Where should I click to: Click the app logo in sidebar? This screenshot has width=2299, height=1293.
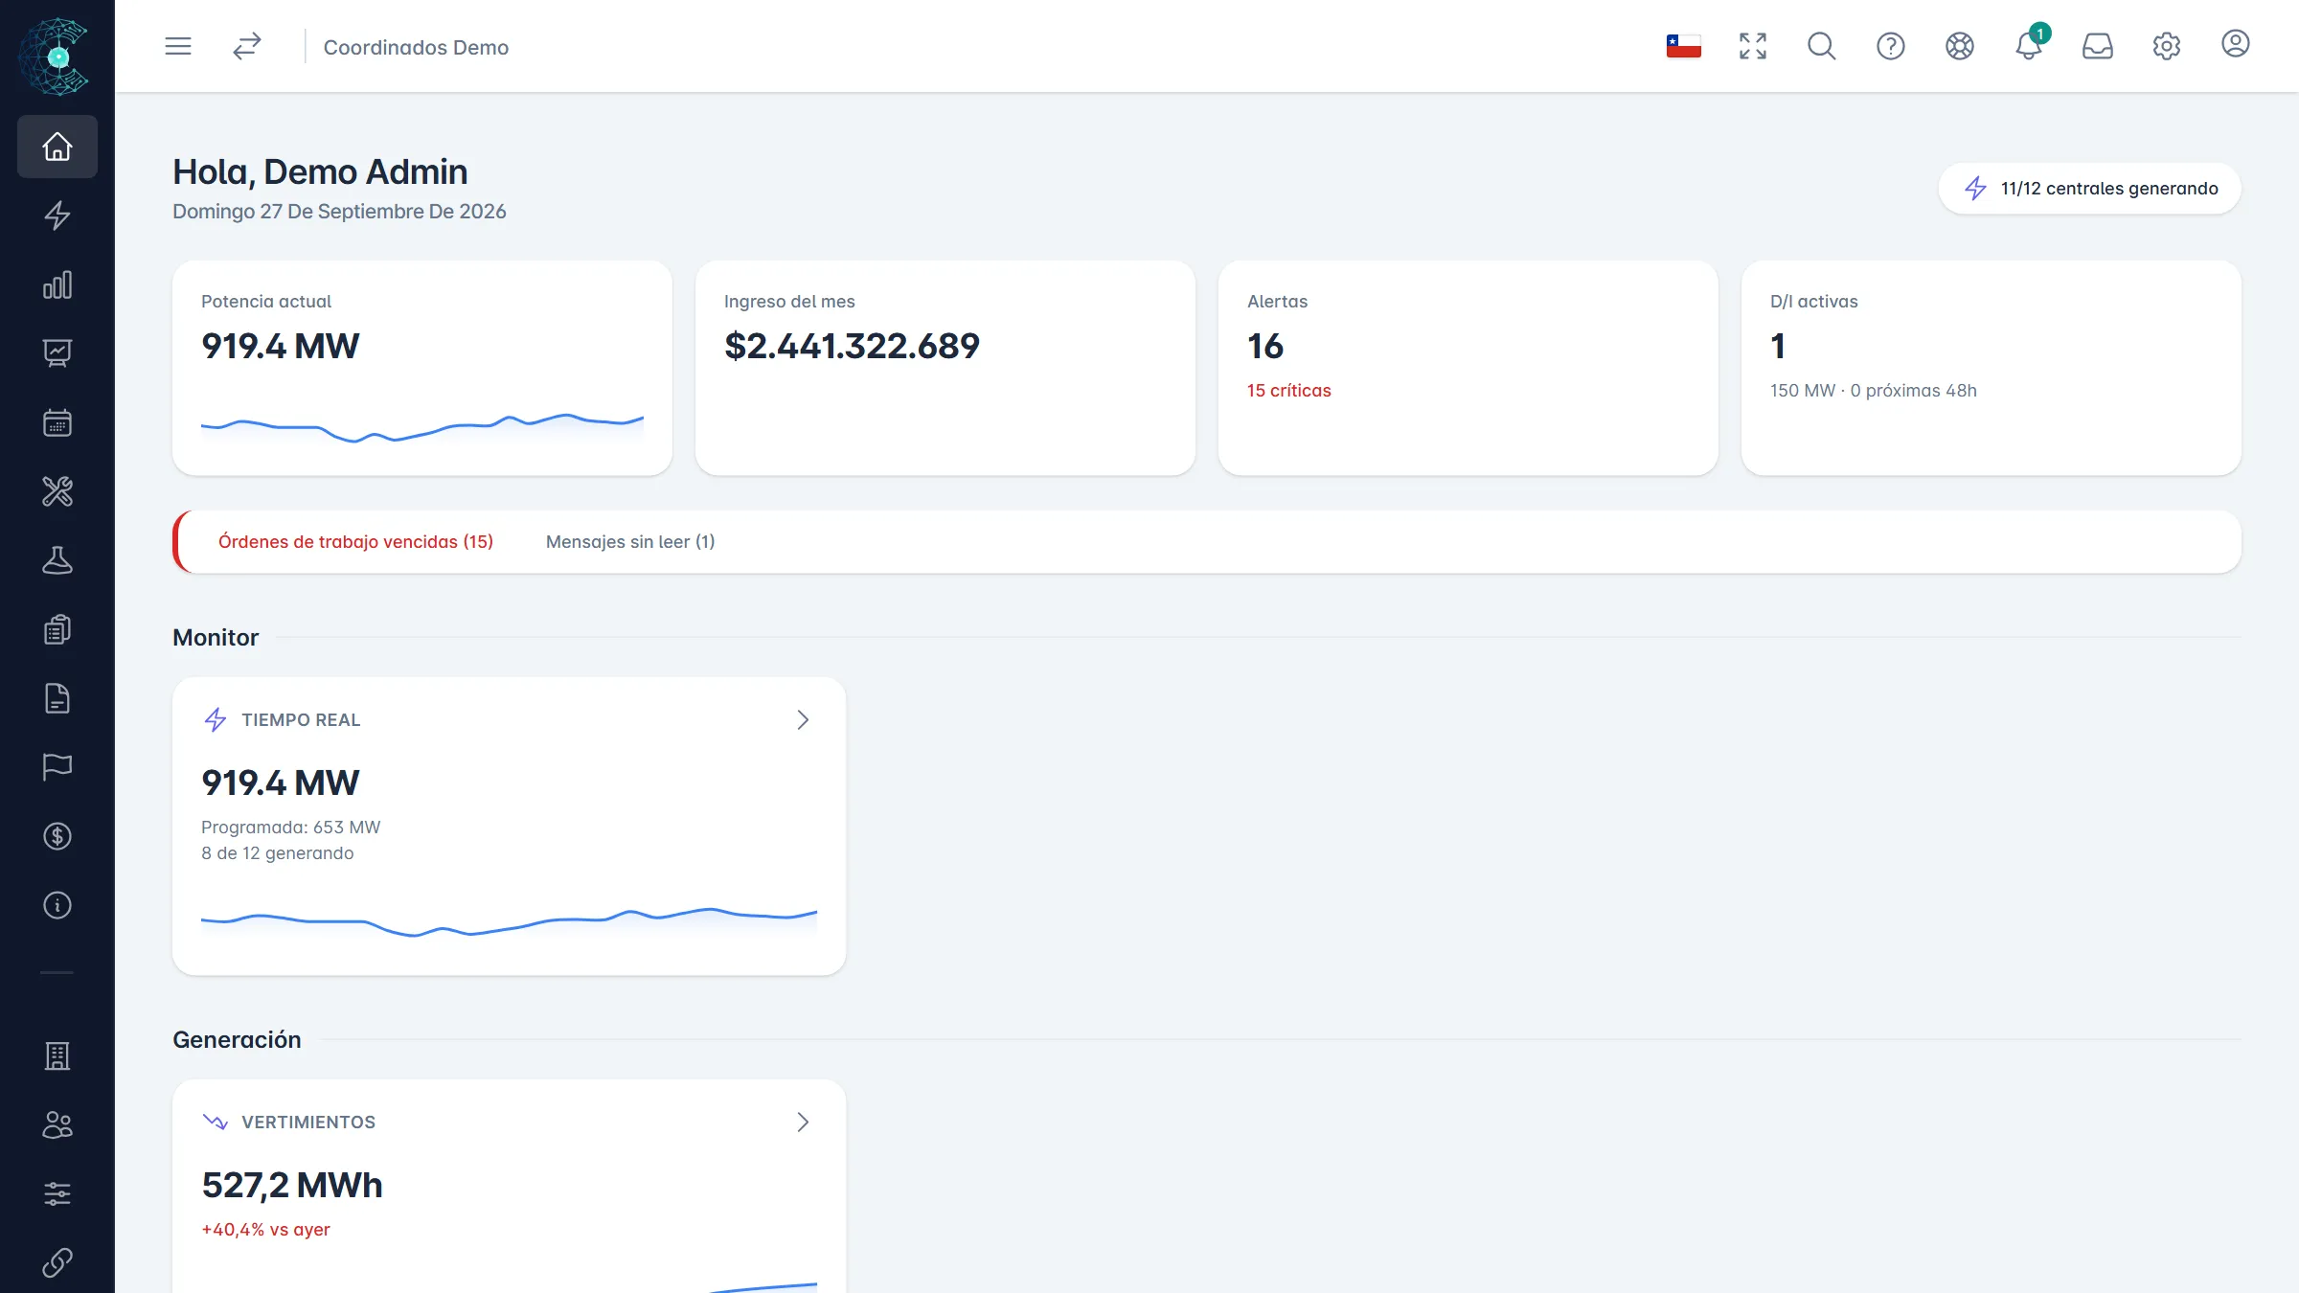[57, 56]
